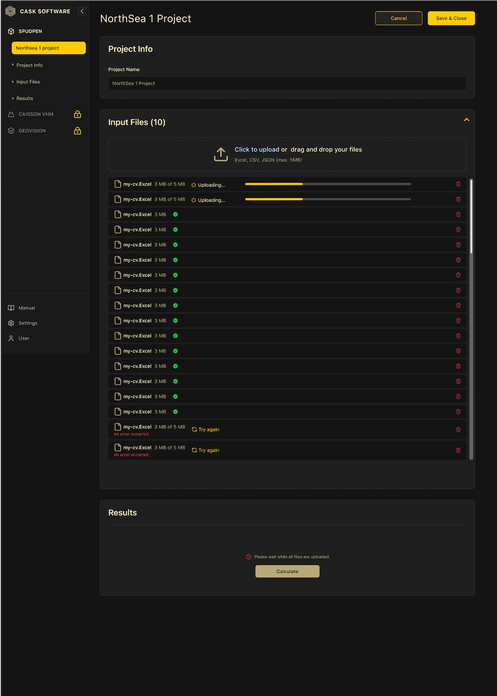Collapse the sidebar with the chevron button
Screen dimensions: 497x696
coord(82,11)
